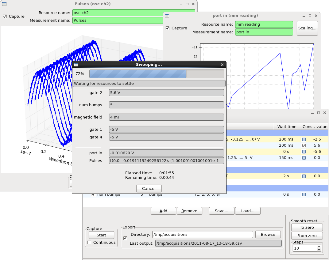Click Load... to load variables
329x260 pixels.
(x=248, y=211)
